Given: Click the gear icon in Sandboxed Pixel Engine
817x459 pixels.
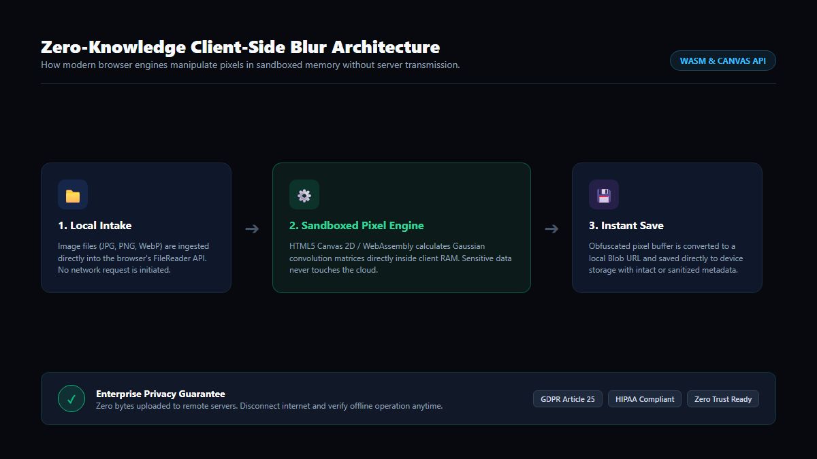Looking at the screenshot, I should pos(304,194).
